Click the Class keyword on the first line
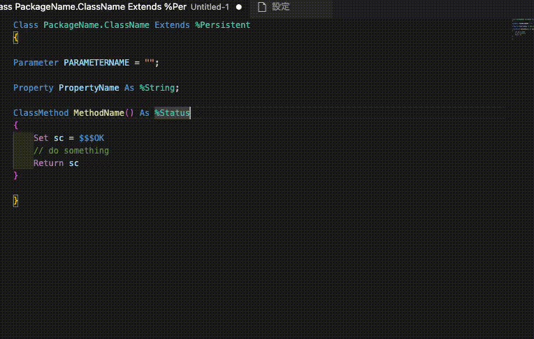The height and width of the screenshot is (339, 534). point(26,25)
